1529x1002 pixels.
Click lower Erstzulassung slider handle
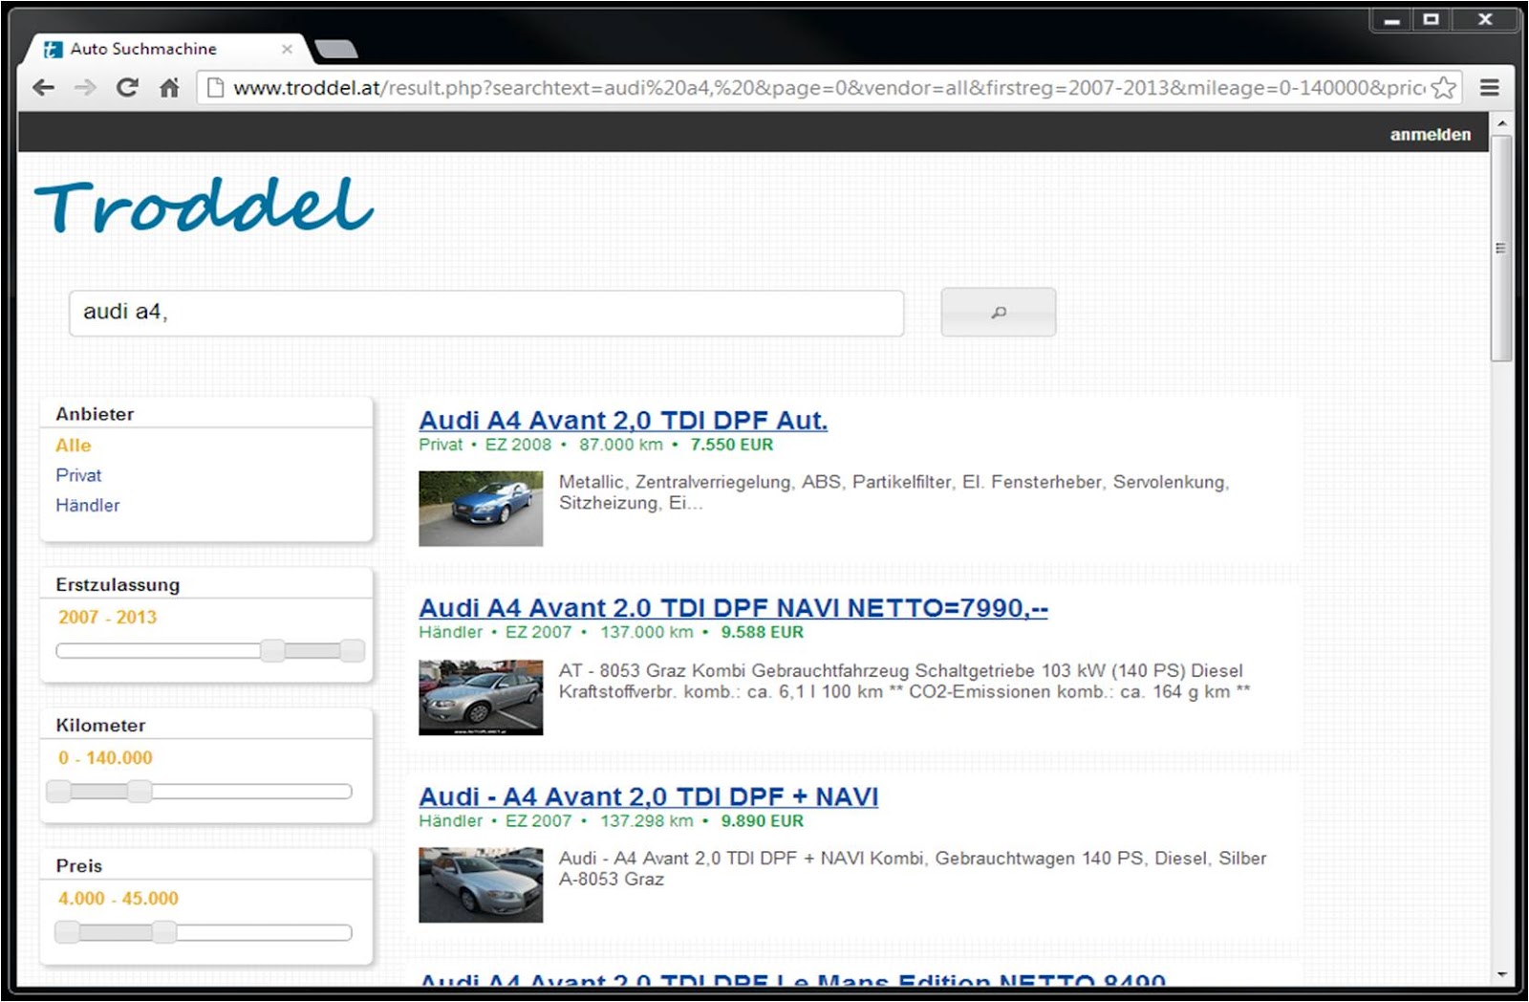tap(272, 651)
